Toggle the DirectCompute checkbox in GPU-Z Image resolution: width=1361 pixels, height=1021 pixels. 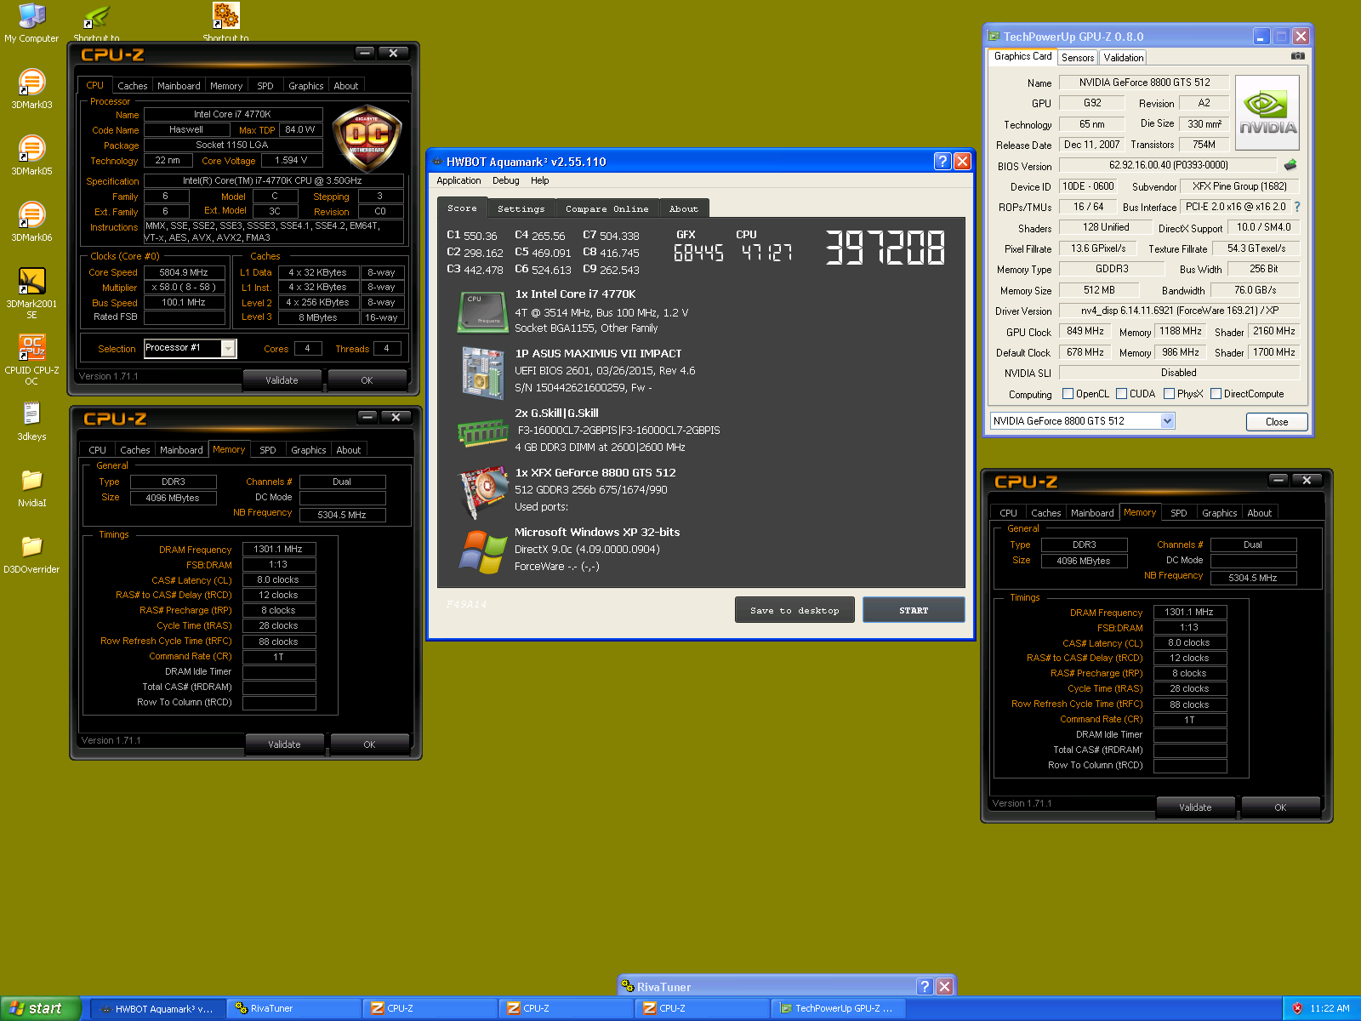coord(1216,394)
